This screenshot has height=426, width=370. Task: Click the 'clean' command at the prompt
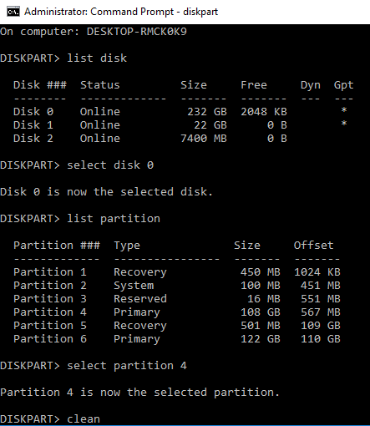(x=84, y=419)
